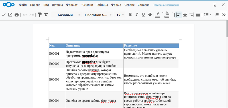Click the open-in-new-window export icon
Viewport: 228px width, 108px height.
click(10, 15)
